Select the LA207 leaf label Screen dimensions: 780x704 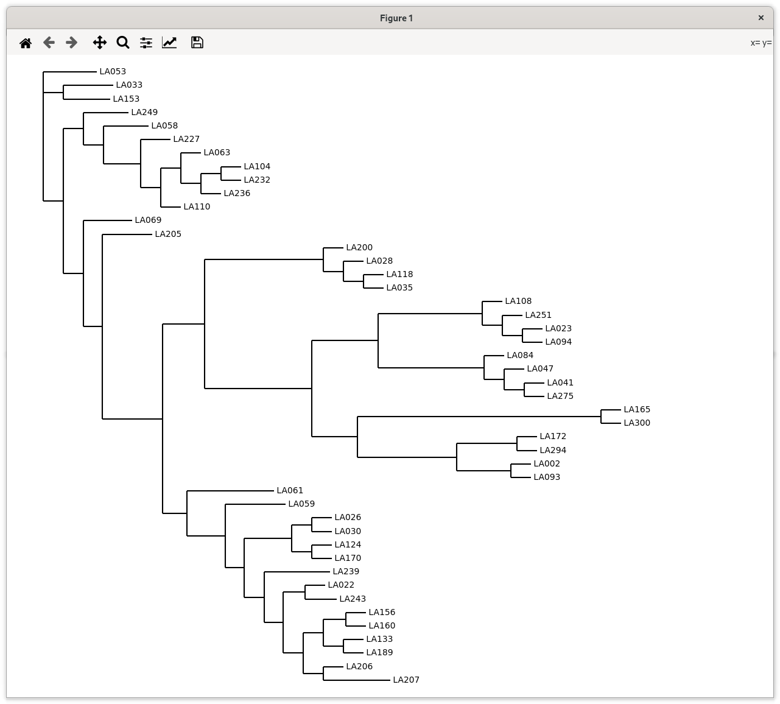(406, 680)
